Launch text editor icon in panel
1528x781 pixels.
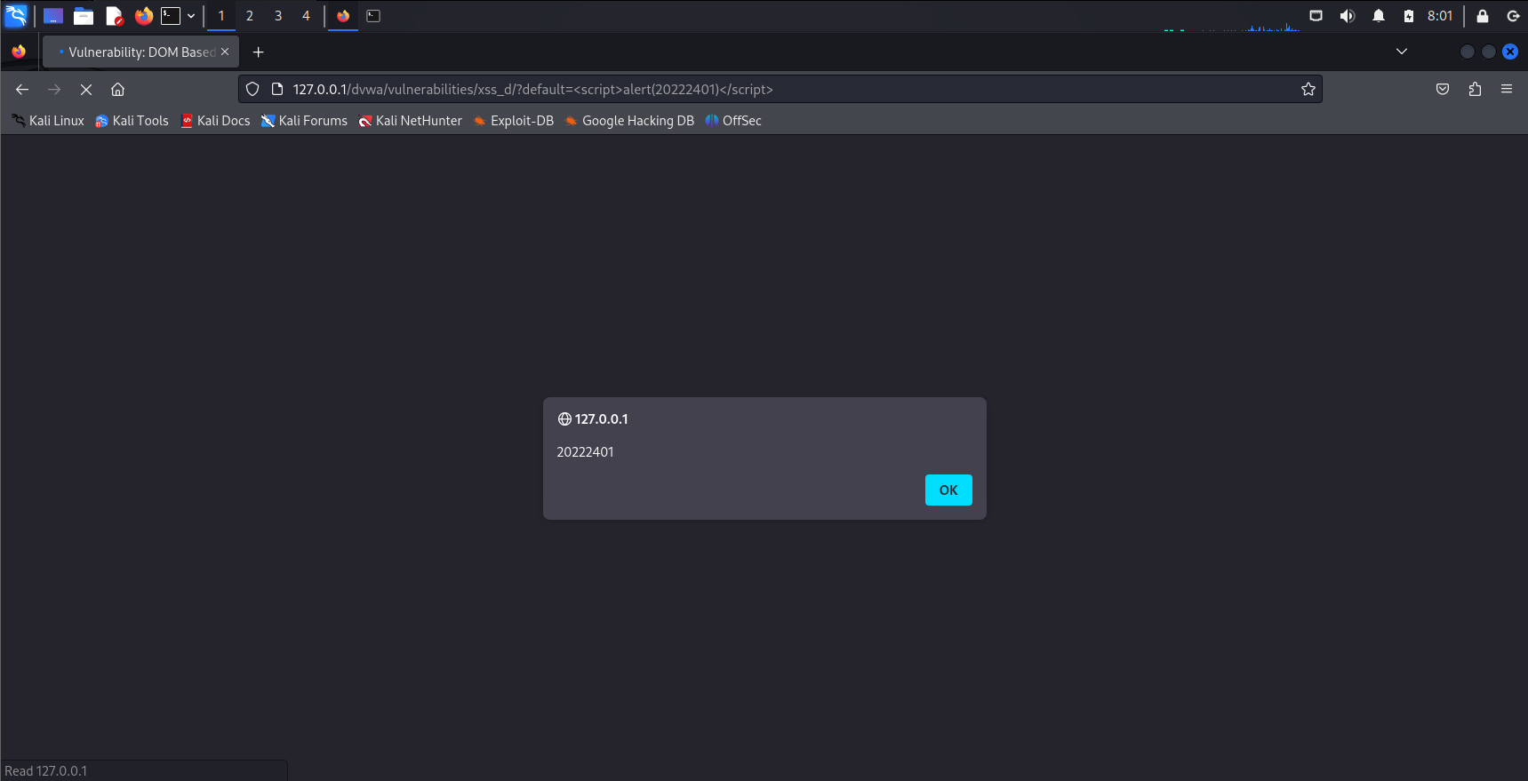[x=114, y=16]
